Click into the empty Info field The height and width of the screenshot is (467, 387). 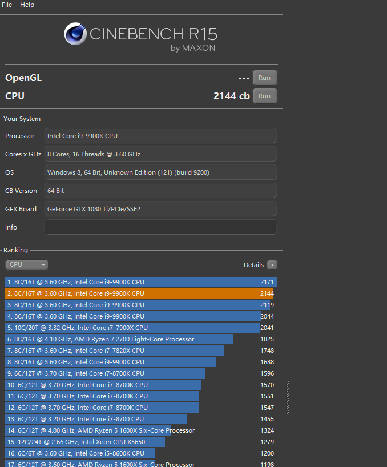160,227
